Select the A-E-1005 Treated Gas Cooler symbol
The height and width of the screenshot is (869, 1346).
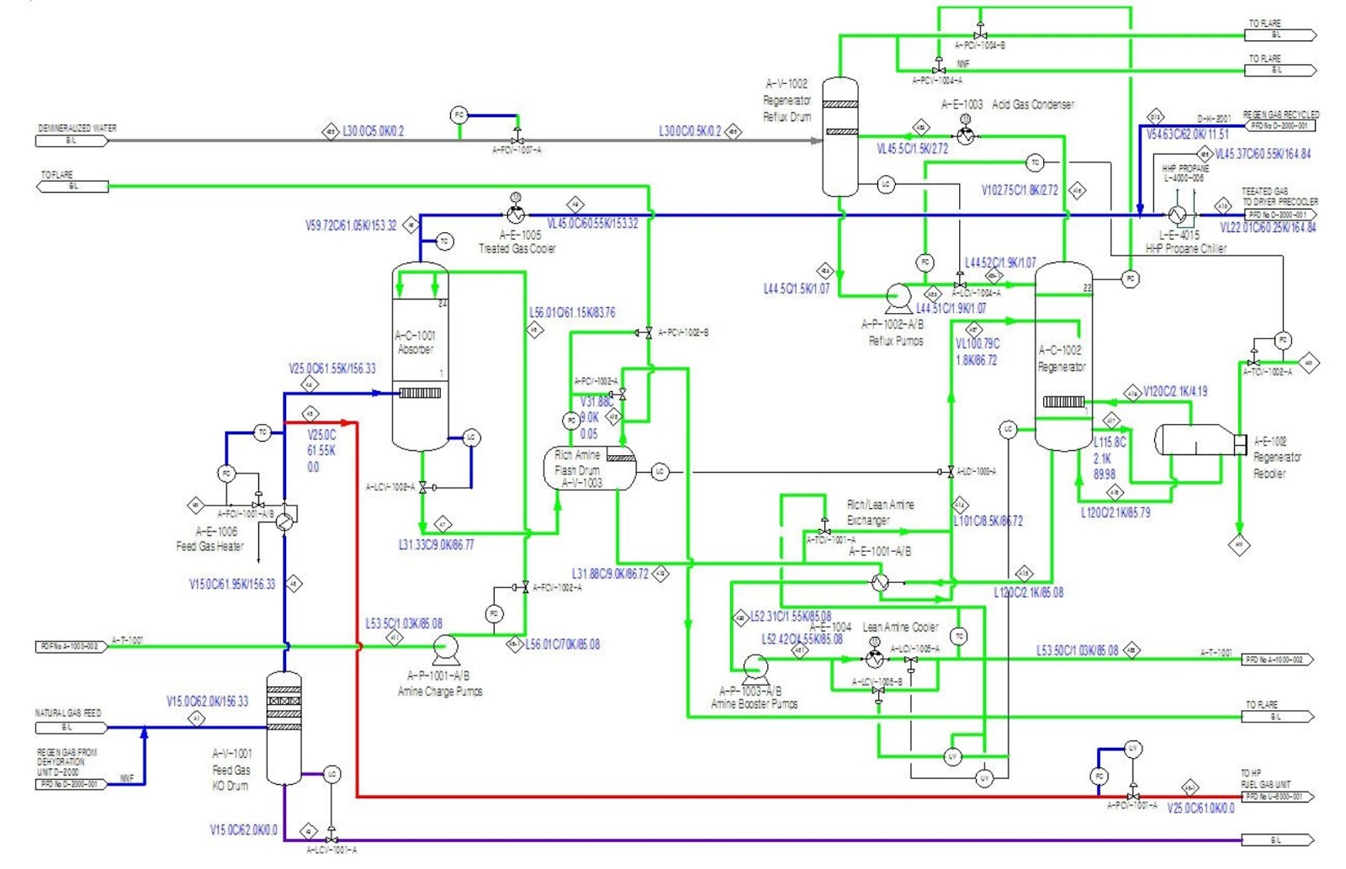point(516,214)
